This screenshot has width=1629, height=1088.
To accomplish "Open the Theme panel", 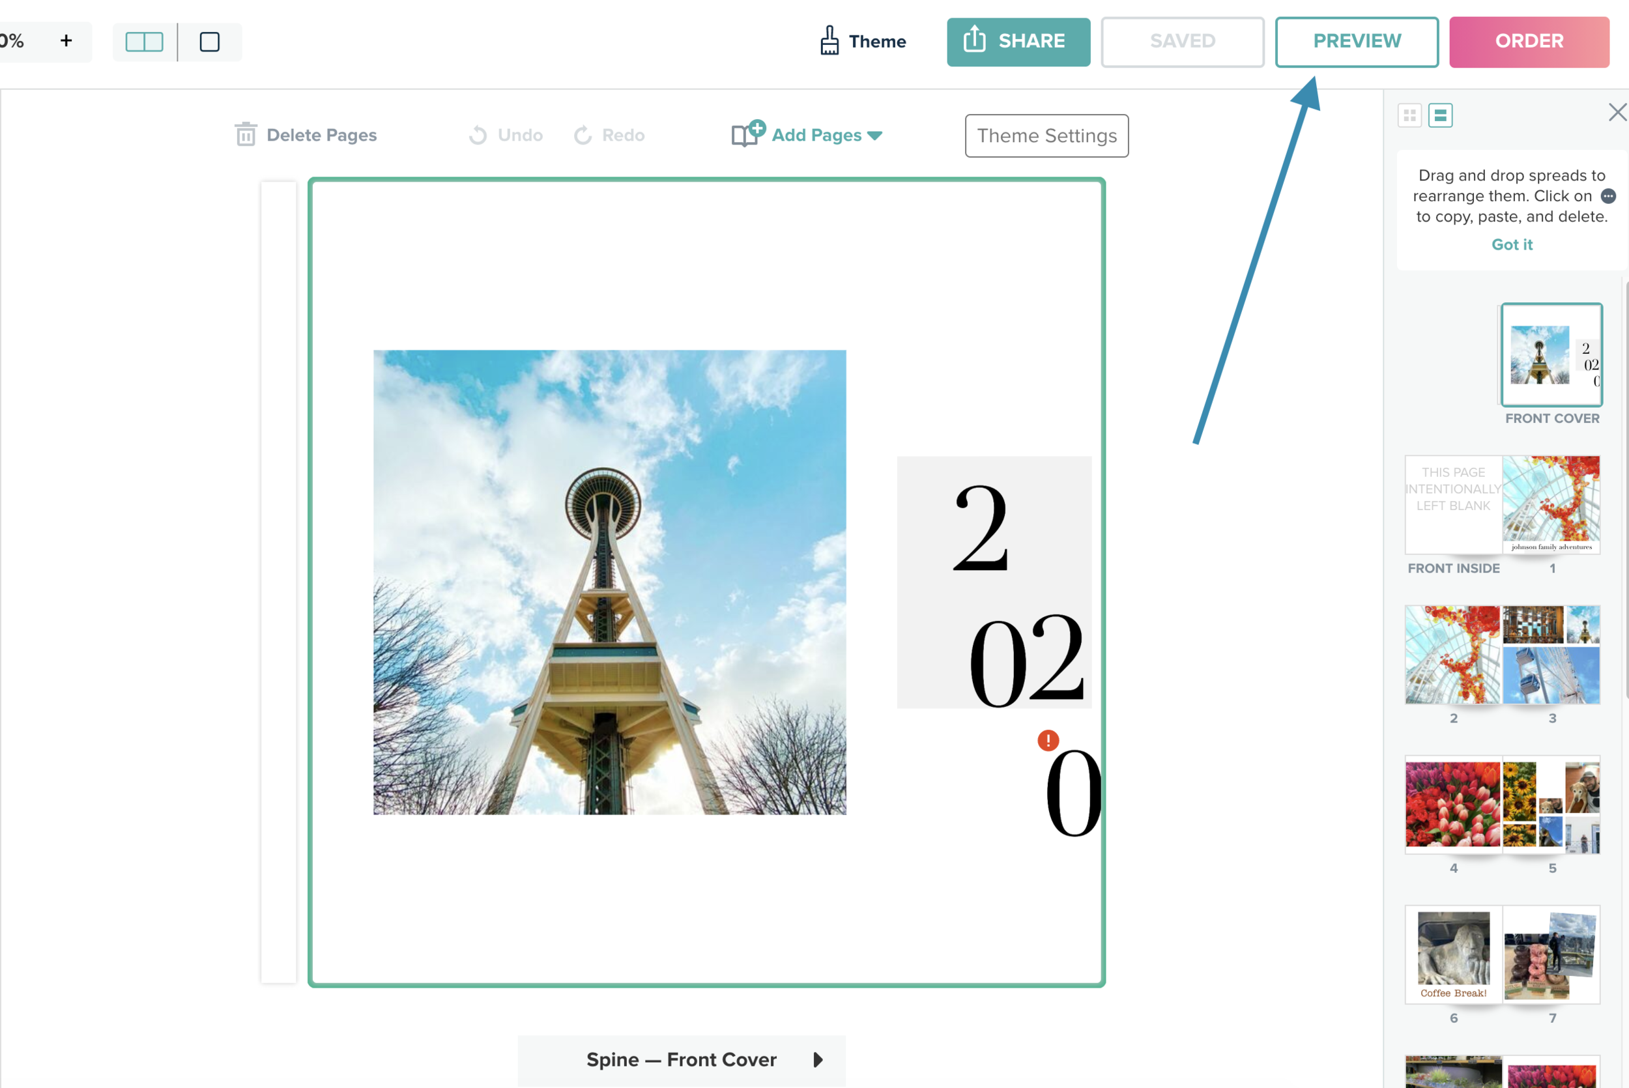I will click(x=862, y=41).
